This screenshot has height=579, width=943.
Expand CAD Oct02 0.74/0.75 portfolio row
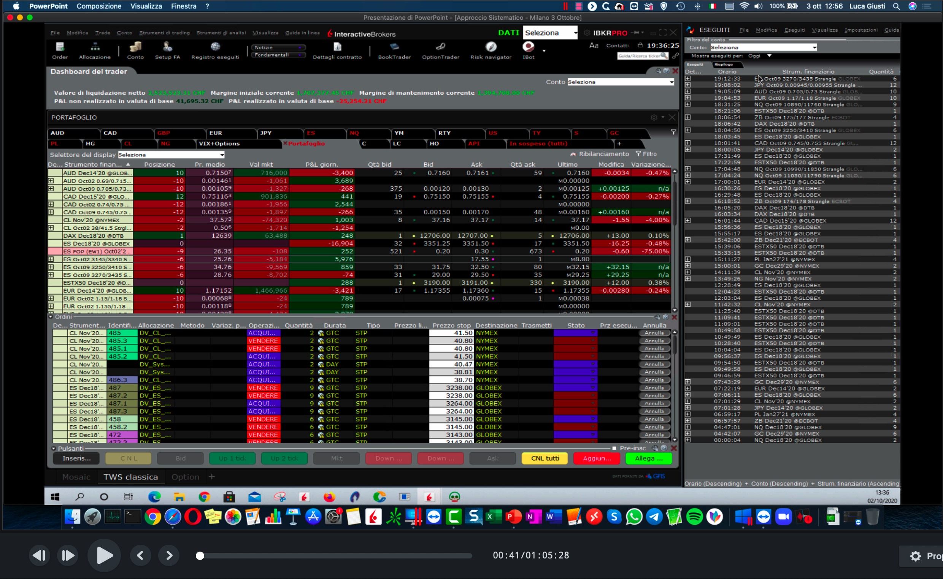point(51,204)
